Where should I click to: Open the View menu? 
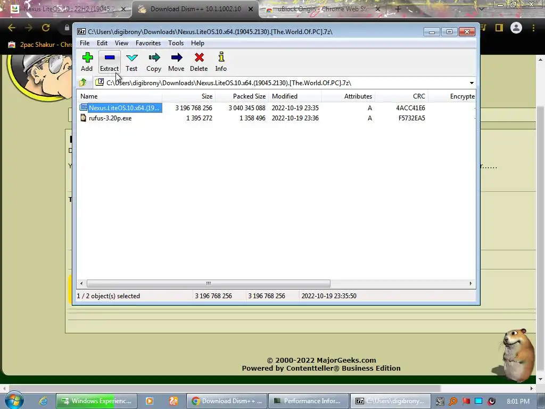122,43
